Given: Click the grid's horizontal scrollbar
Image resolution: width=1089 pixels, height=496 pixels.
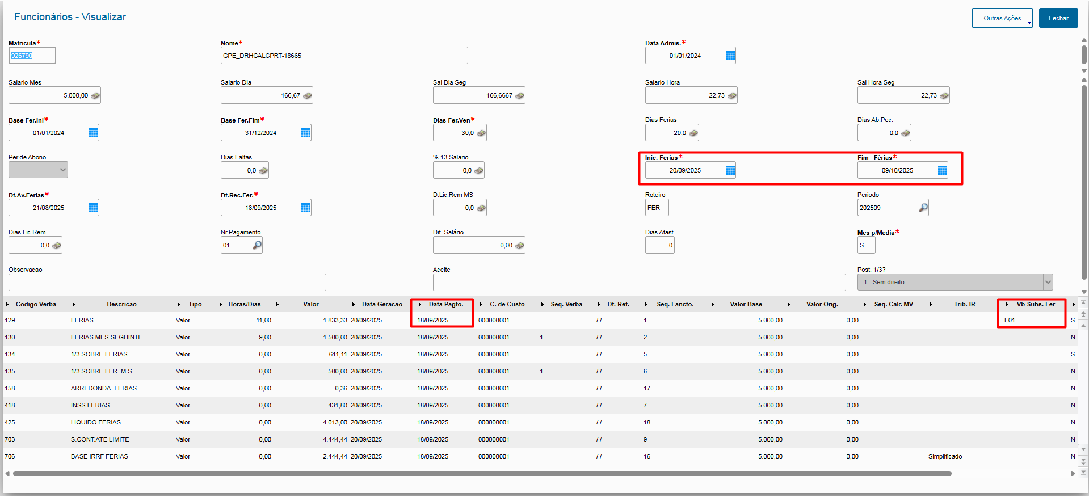Looking at the screenshot, I should (x=482, y=473).
